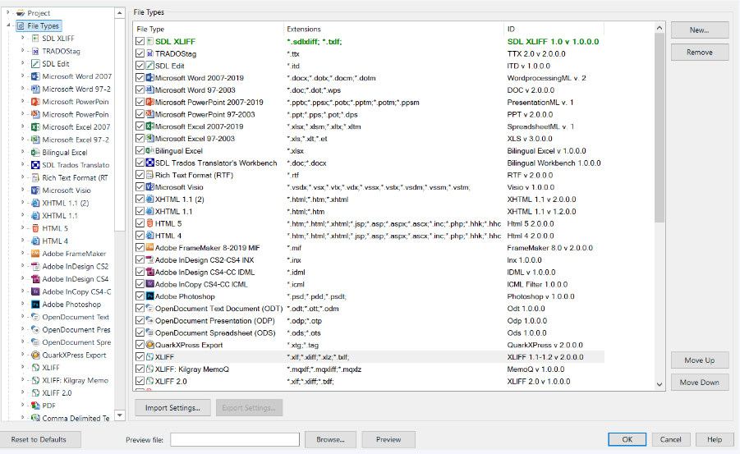Click the OpenDocument Text Document list icon

click(x=150, y=309)
